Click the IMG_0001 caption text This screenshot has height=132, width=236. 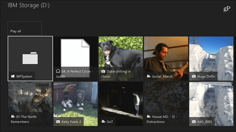[205, 122]
